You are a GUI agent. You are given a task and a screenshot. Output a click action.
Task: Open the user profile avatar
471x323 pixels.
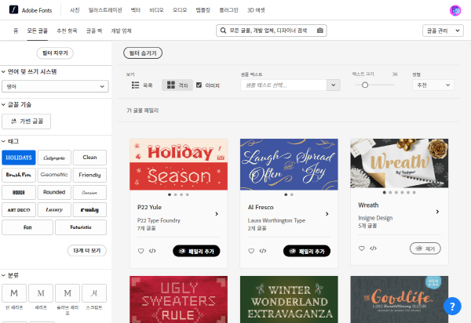click(x=455, y=10)
